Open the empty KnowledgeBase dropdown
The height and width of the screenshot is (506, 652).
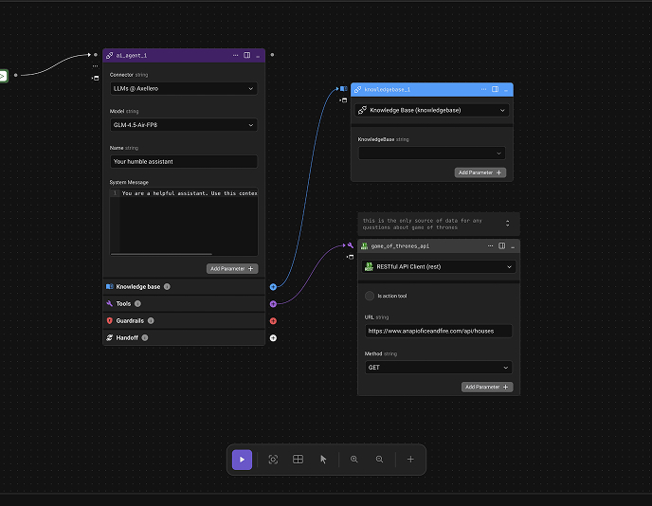click(431, 153)
